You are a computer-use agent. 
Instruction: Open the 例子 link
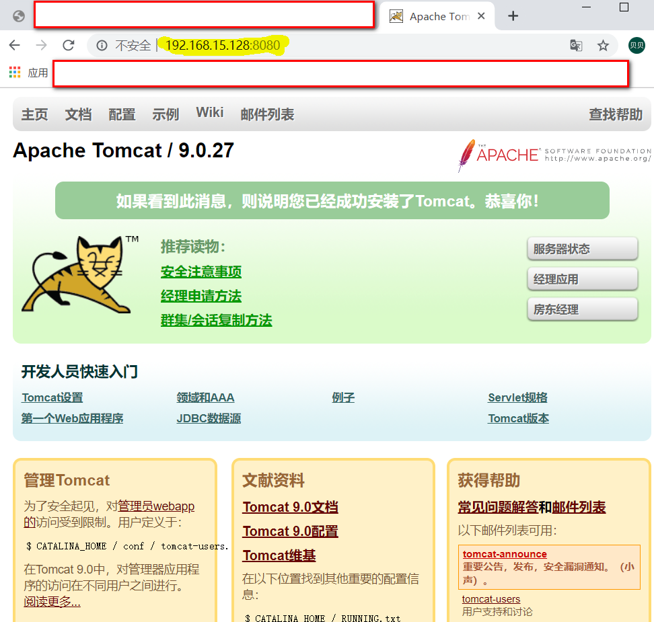343,397
